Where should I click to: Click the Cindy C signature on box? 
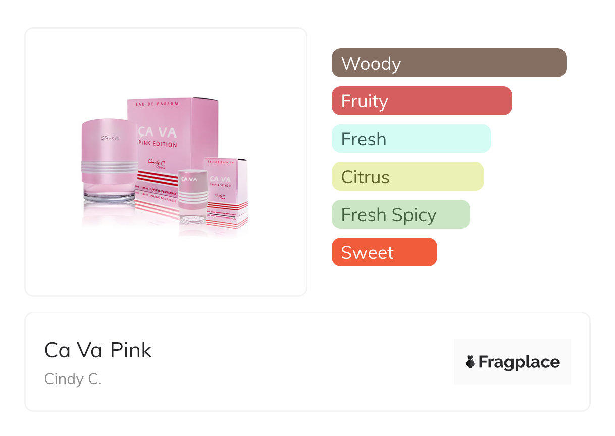click(x=157, y=162)
